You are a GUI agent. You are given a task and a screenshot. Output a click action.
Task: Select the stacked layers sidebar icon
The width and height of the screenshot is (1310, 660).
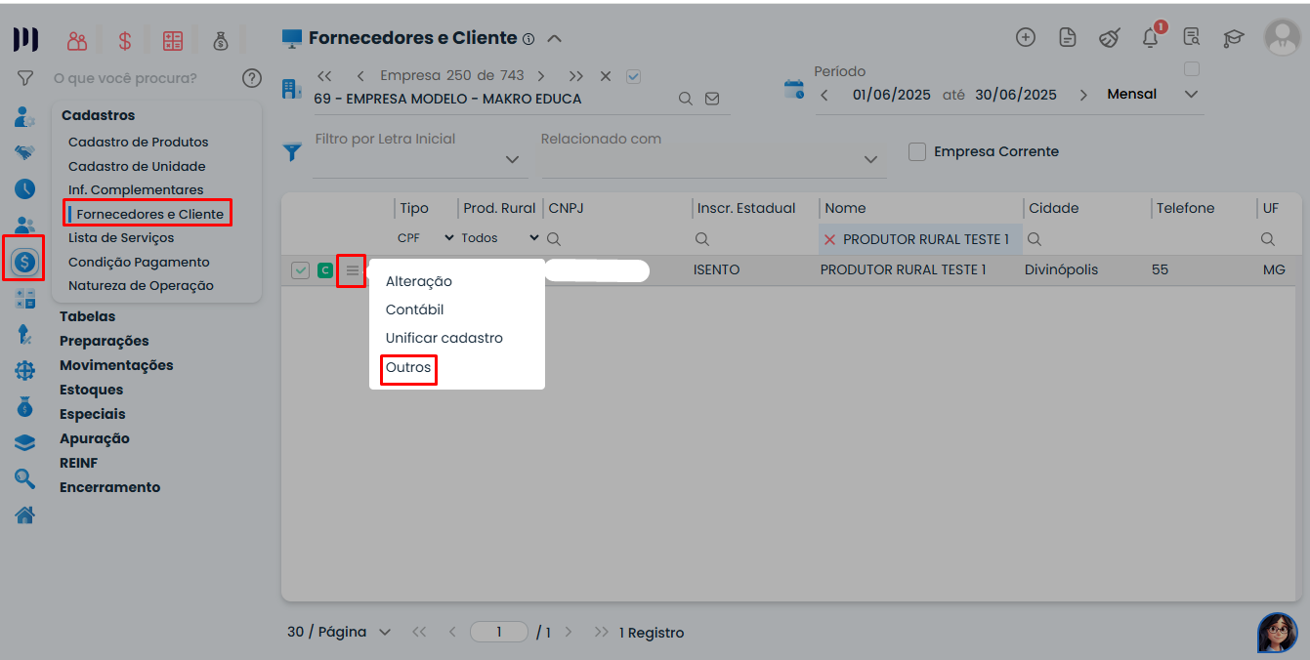click(x=24, y=442)
